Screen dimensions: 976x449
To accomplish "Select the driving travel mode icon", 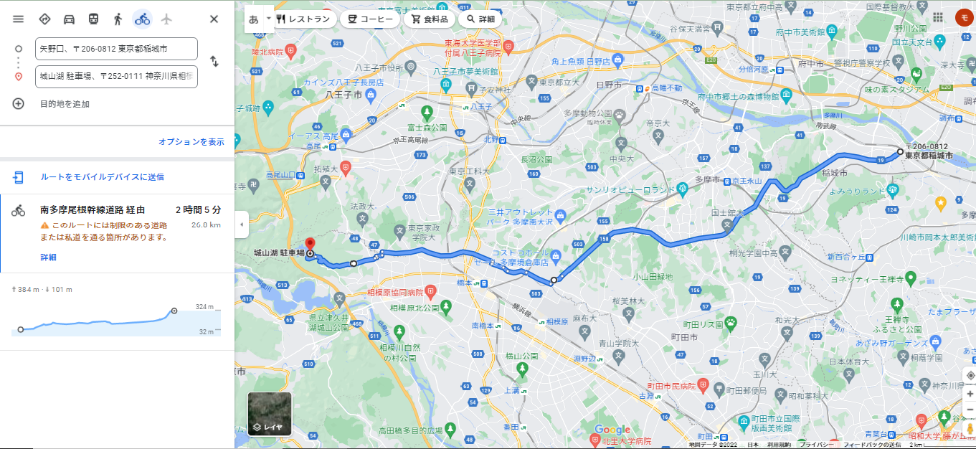I will click(x=69, y=19).
